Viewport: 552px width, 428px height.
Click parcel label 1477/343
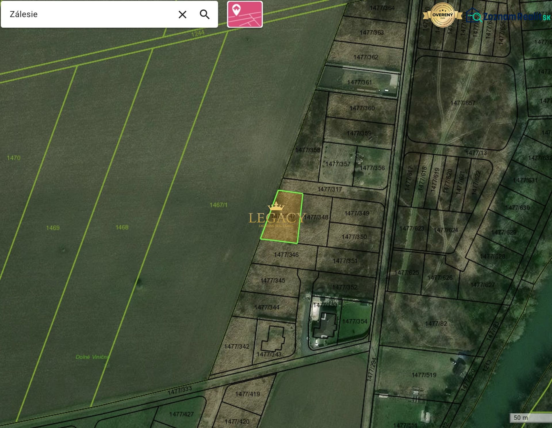(269, 354)
